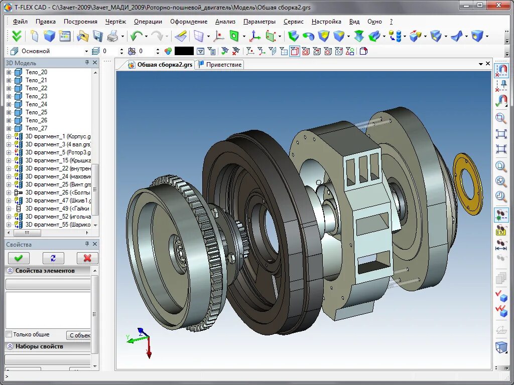Expand the 3D фрагмент_55 (Шарико) node
514x385 pixels.
pos(9,225)
